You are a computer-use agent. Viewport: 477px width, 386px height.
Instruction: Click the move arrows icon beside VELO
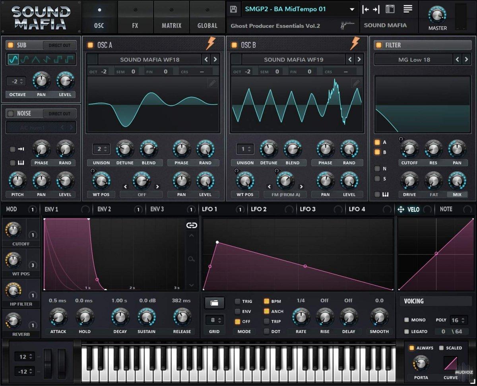click(x=401, y=209)
